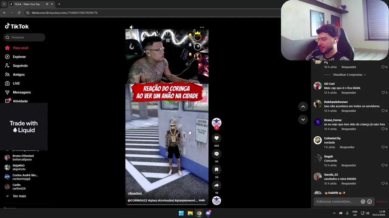
Task: Like Bruno_Ferraz's comment
Action: point(383,129)
